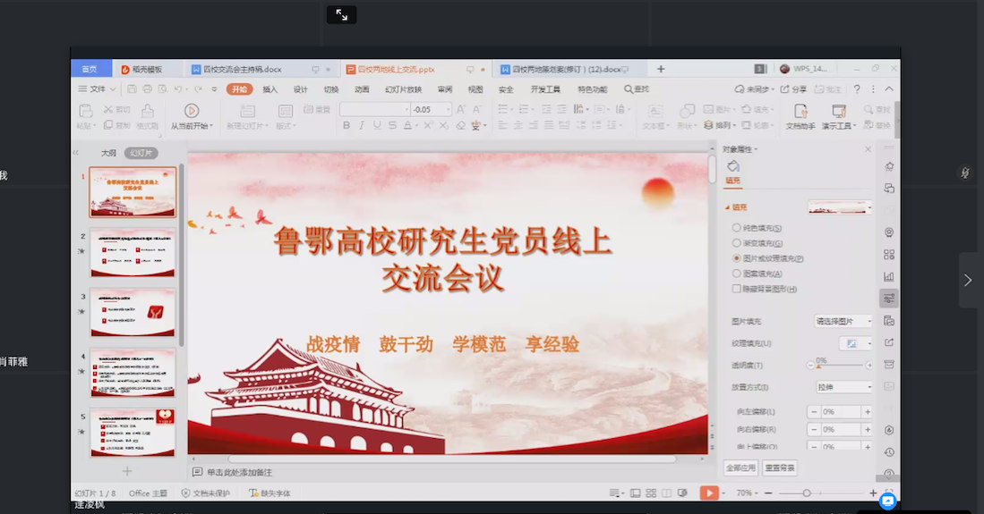The width and height of the screenshot is (984, 514).
Task: Select the 纯色填充 solid fill radio button
Action: [737, 228]
